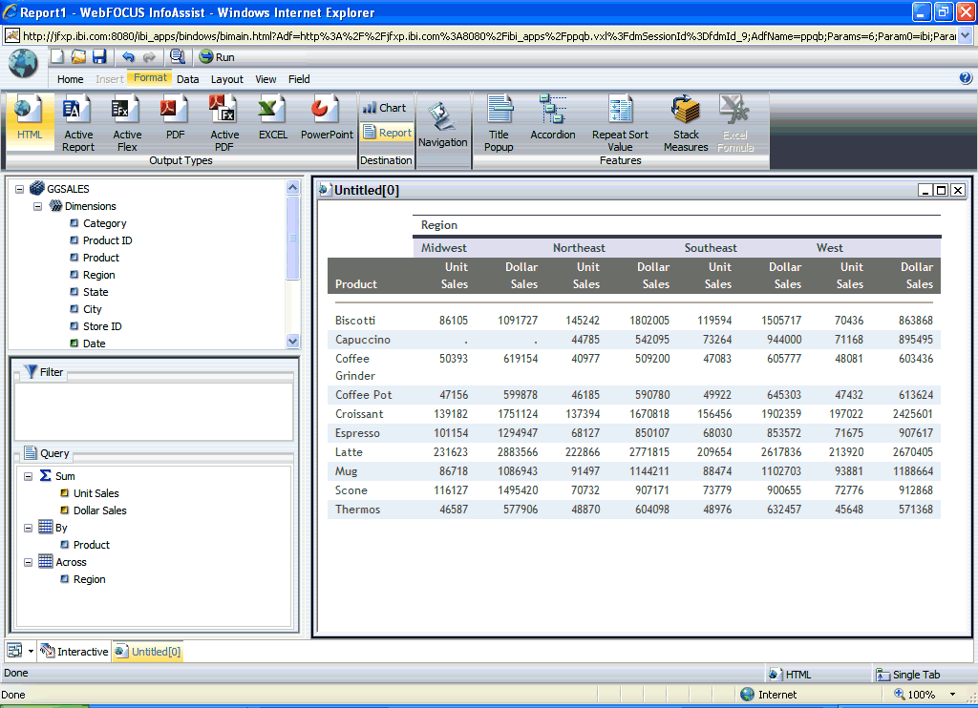978x708 pixels.
Task: Click the new document toolbar icon
Action: point(57,56)
